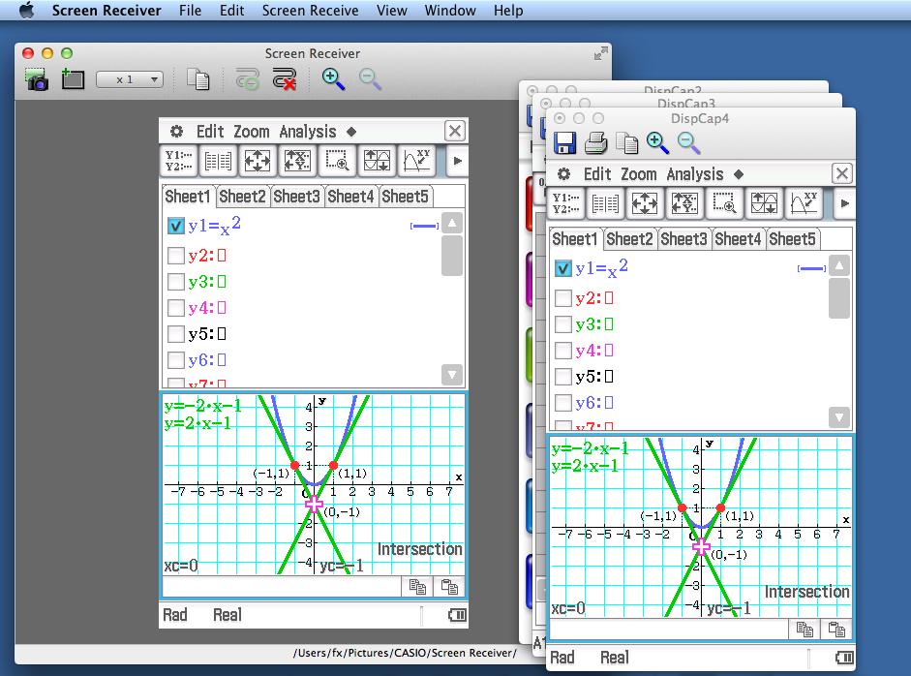Zoom out on the DispCap4 capture
This screenshot has height=676, width=911.
[688, 143]
